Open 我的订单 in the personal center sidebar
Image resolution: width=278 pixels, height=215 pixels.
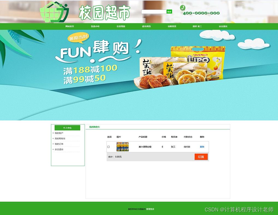[x=59, y=144]
